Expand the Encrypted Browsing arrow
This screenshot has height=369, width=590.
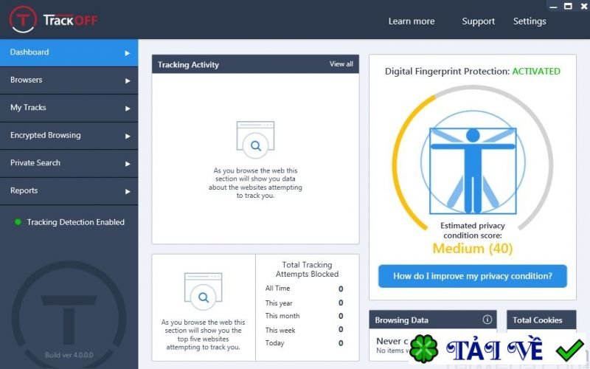(x=128, y=136)
